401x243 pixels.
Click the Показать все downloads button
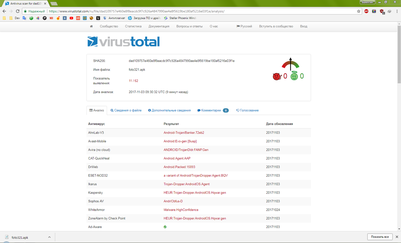coord(380,237)
